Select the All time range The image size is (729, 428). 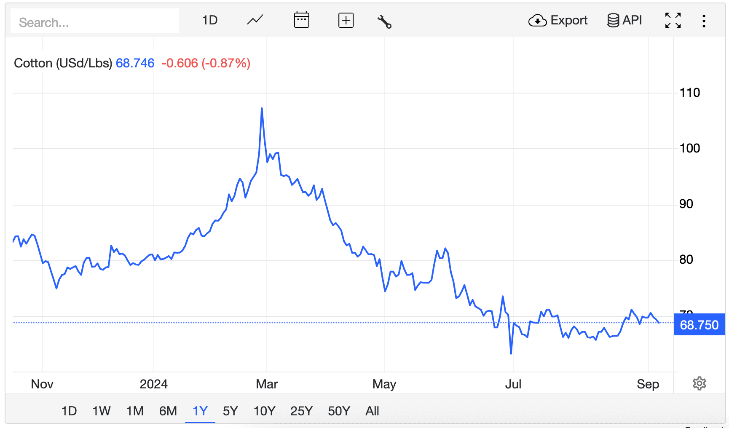tap(372, 411)
